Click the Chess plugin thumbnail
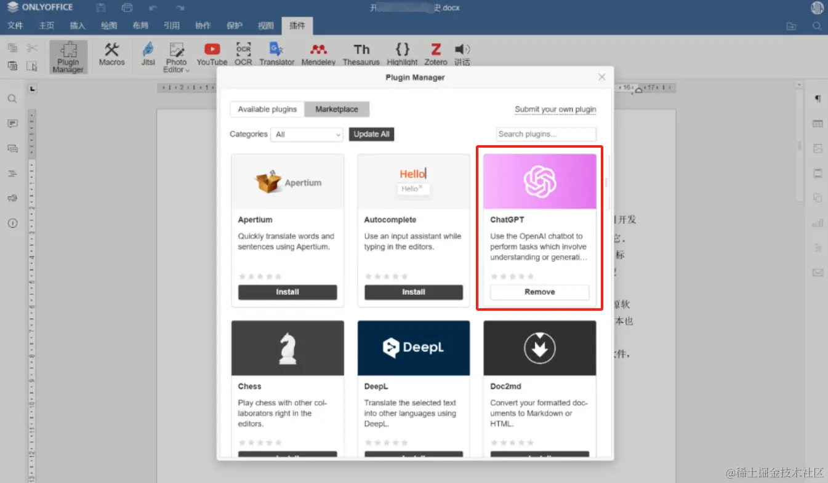The width and height of the screenshot is (828, 483). click(x=287, y=348)
